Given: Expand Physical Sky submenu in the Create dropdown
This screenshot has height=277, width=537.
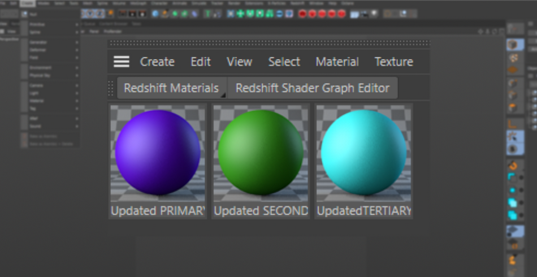Looking at the screenshot, I should click(50, 75).
